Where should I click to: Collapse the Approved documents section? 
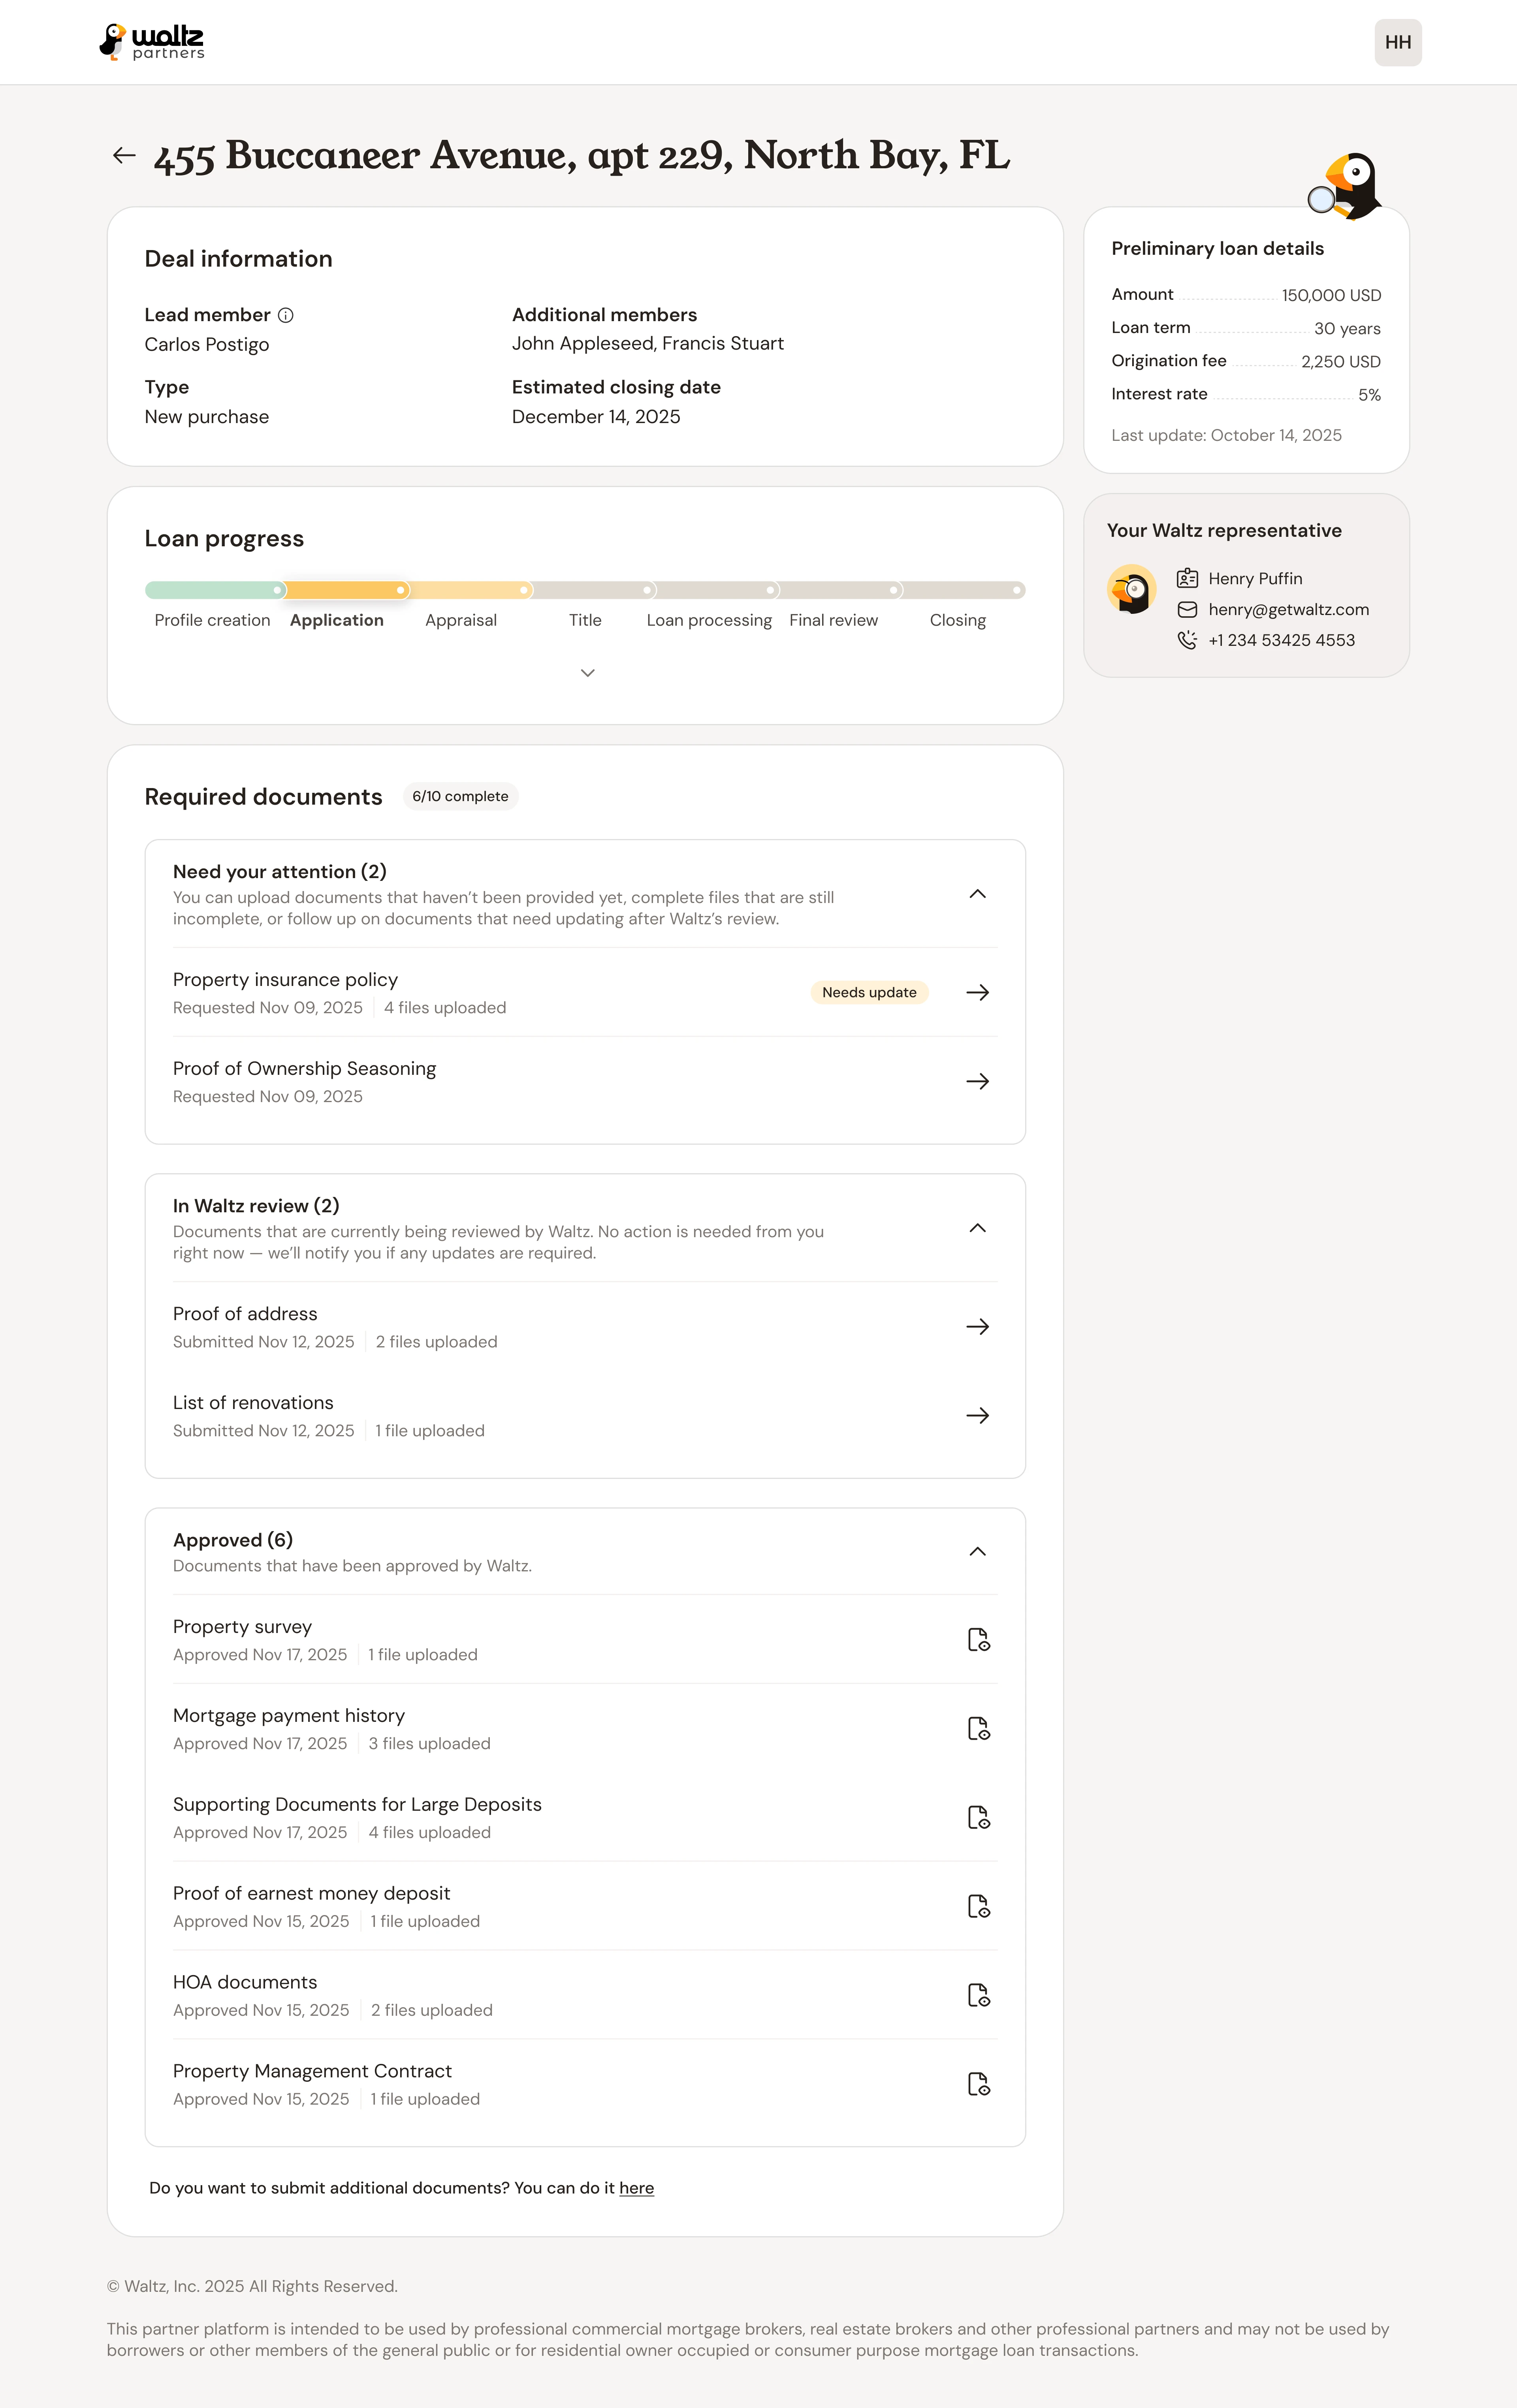(x=977, y=1552)
